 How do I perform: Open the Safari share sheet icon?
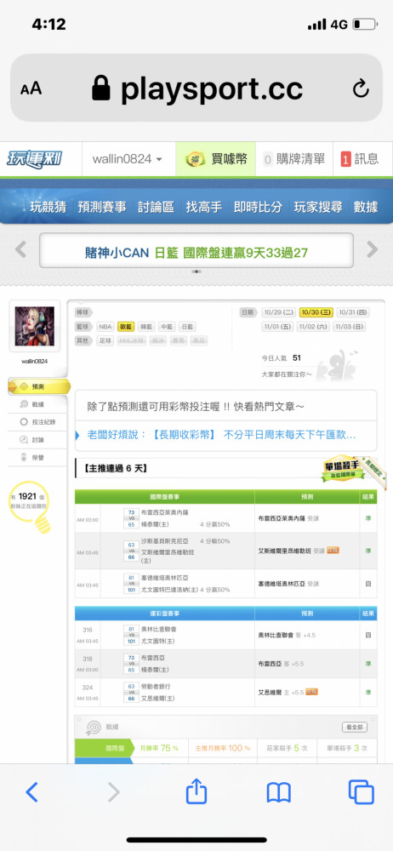coord(196,791)
